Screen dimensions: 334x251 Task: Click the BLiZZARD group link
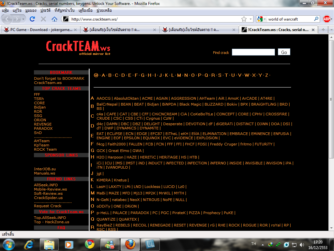[214, 104]
